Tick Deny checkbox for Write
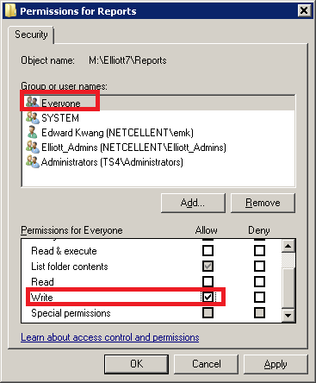The image size is (316, 383). pyautogui.click(x=259, y=297)
